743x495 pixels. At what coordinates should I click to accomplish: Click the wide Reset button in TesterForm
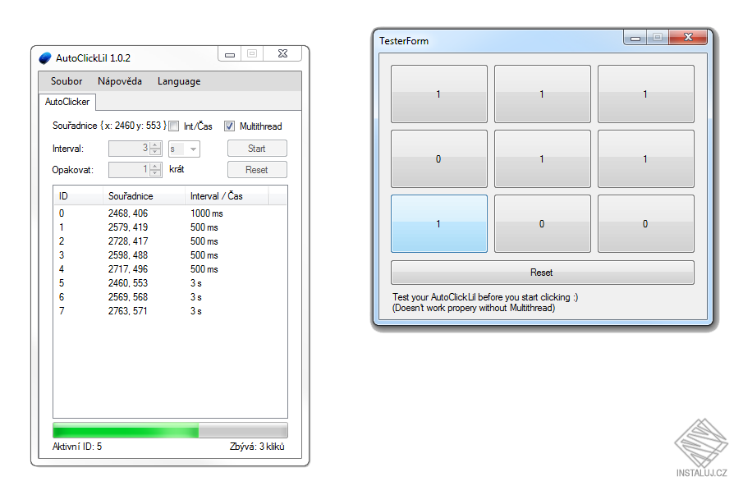point(542,273)
